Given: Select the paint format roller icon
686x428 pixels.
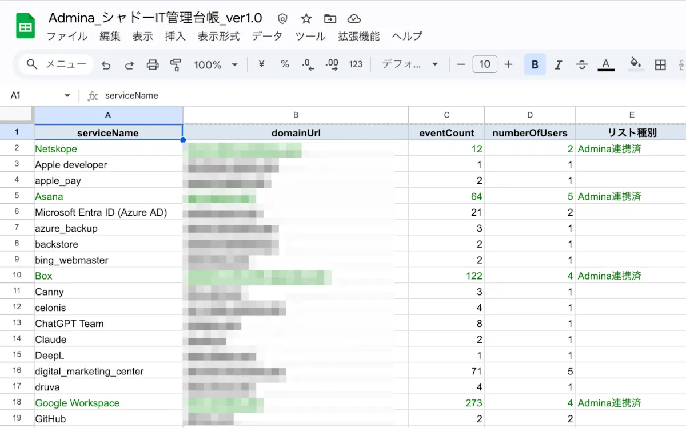Looking at the screenshot, I should [176, 64].
